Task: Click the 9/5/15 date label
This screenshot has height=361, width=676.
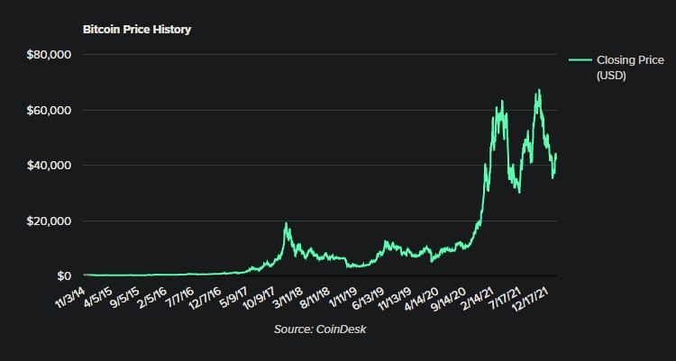Action: click(124, 297)
